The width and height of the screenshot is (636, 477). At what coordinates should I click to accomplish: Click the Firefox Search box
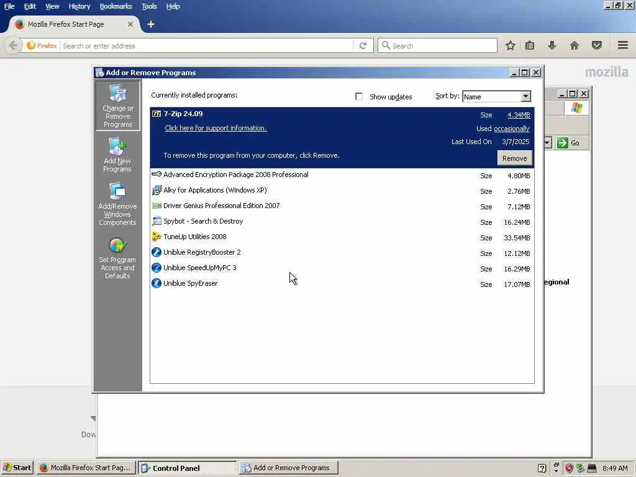pyautogui.click(x=437, y=45)
